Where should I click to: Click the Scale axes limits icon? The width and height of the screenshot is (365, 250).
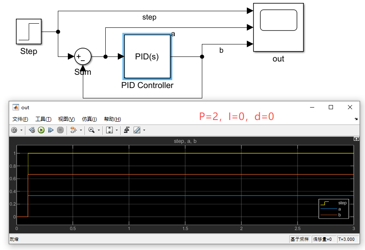(x=109, y=130)
